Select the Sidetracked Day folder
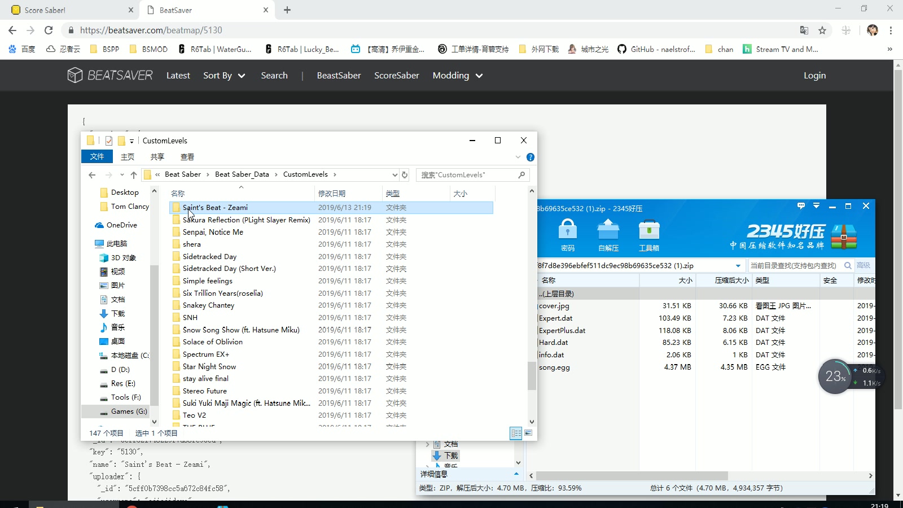This screenshot has width=903, height=508. click(209, 256)
